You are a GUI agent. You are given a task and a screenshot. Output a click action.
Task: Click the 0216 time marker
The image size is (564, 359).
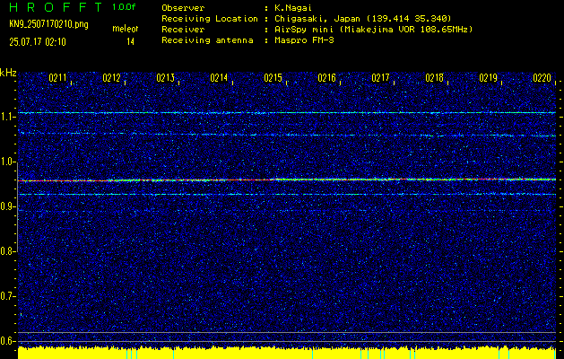coord(326,78)
